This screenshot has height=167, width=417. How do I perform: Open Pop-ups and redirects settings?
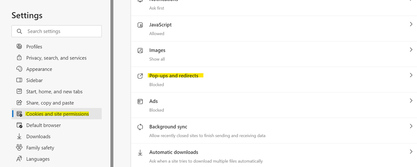coord(174,76)
